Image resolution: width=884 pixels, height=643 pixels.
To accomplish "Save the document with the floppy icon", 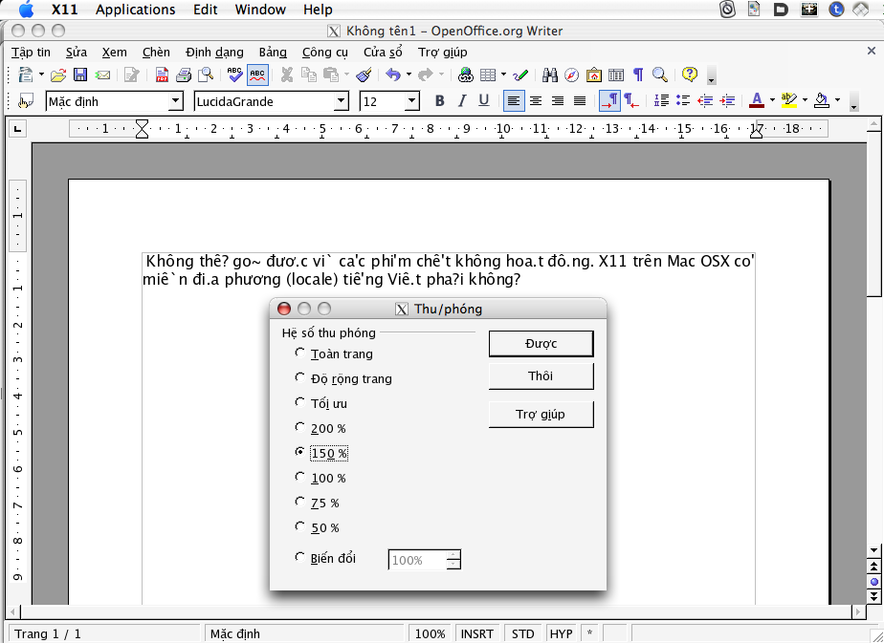I will pyautogui.click(x=80, y=75).
